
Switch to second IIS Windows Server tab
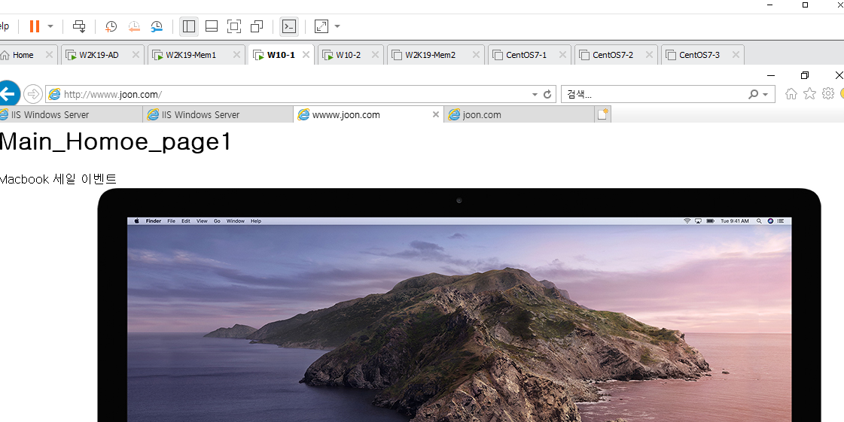click(218, 114)
